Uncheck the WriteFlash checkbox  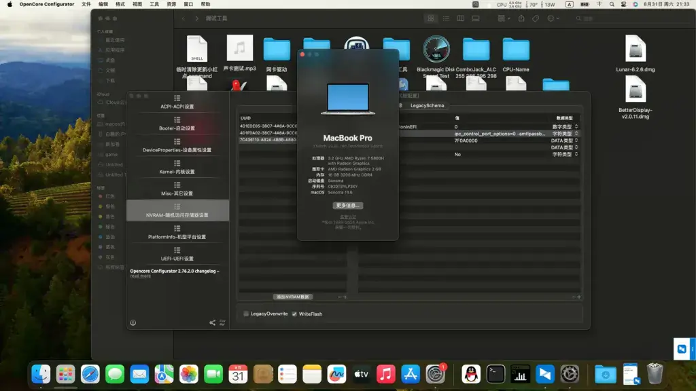(x=294, y=314)
